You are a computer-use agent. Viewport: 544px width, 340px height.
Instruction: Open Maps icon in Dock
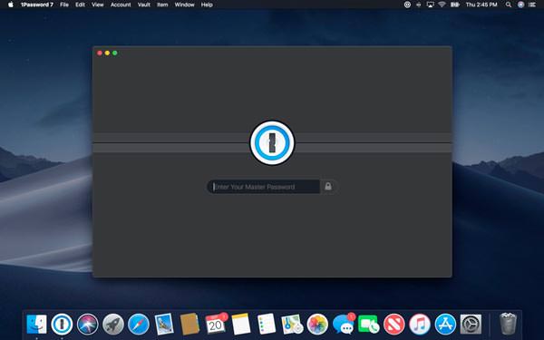292,324
